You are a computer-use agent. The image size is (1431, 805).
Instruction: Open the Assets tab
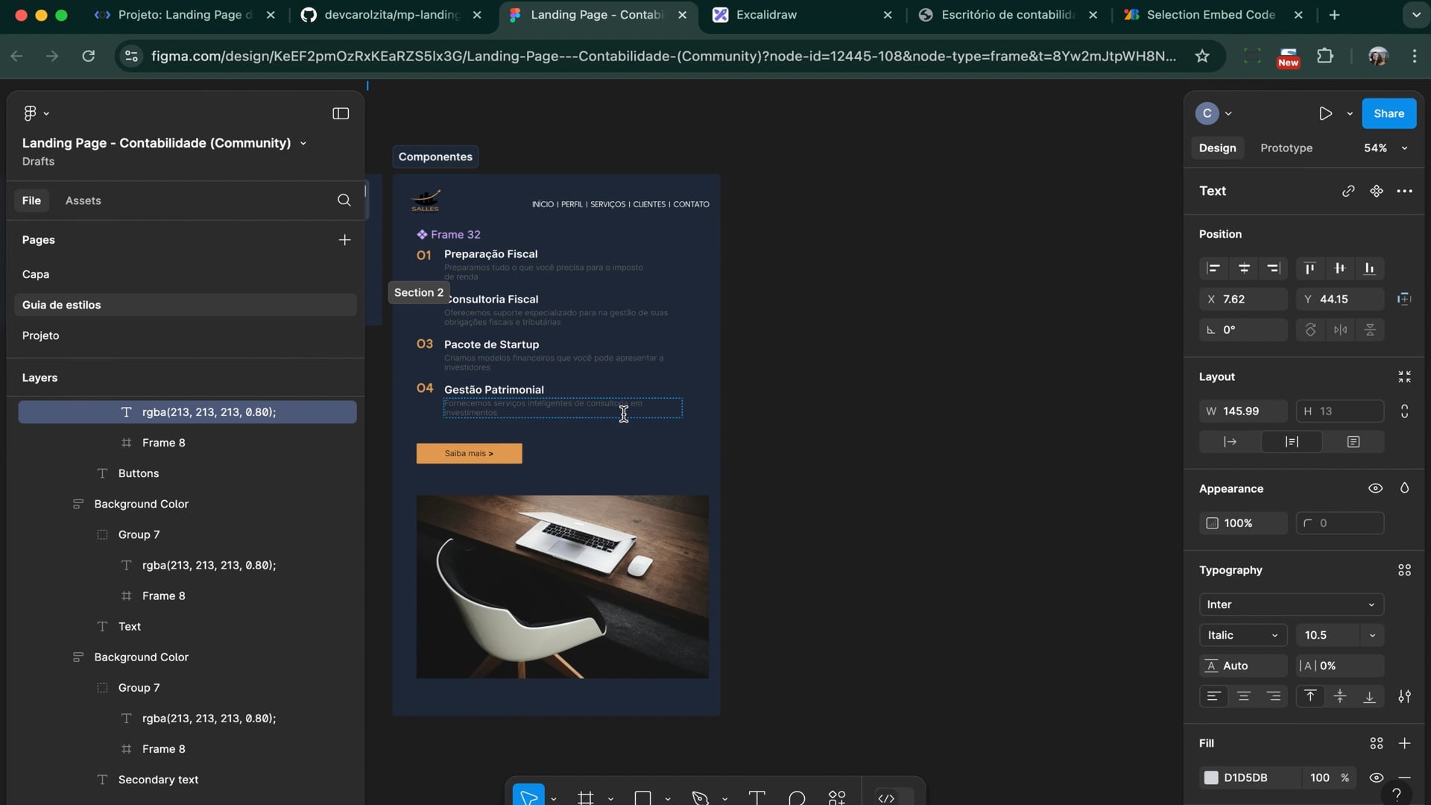[83, 201]
